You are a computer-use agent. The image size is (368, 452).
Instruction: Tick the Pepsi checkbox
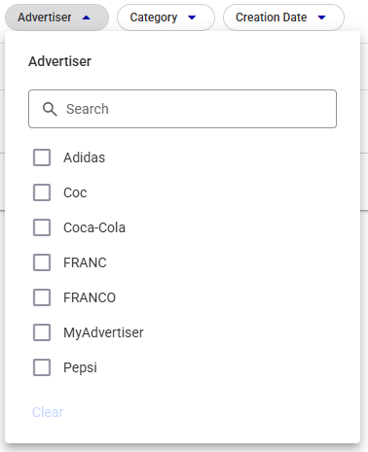42,367
